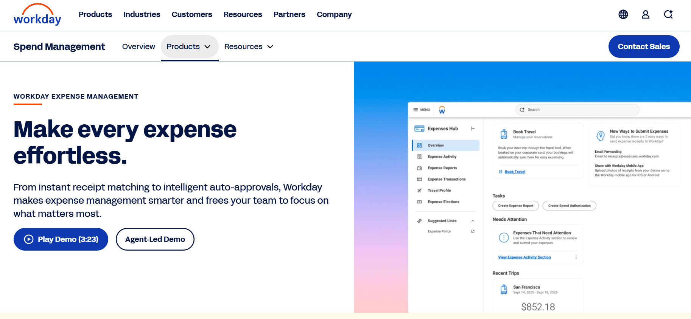Click the Workday W icon in demo app
The height and width of the screenshot is (319, 691).
coord(442,110)
